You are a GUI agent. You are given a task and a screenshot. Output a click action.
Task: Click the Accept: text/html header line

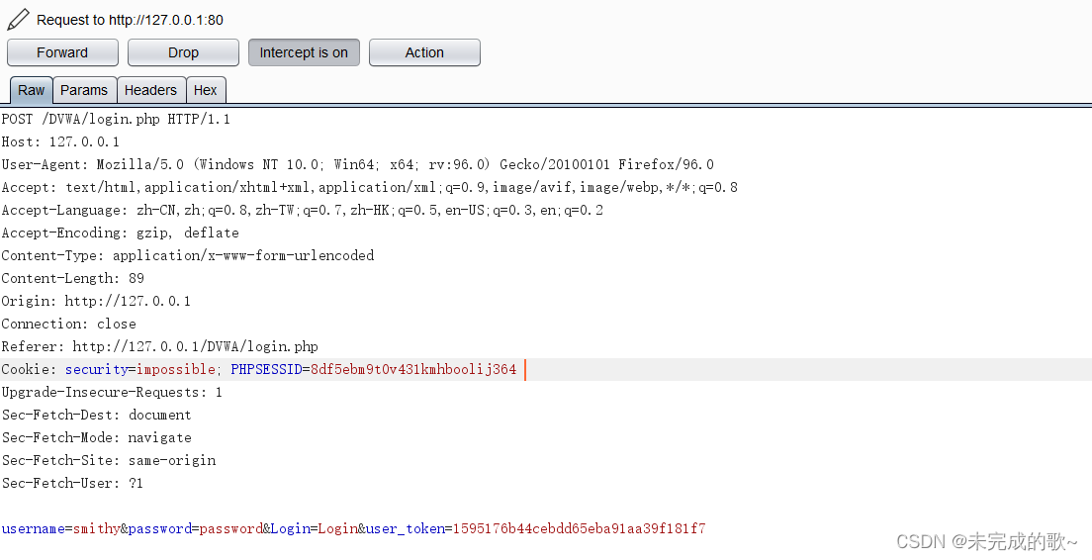370,187
